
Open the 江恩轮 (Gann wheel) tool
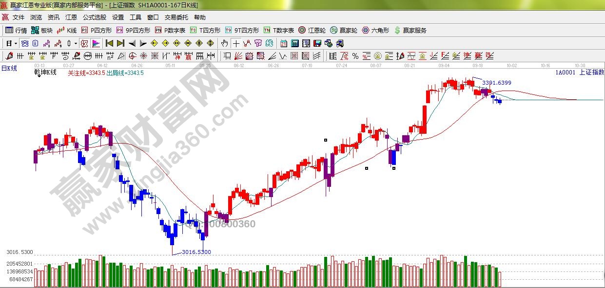(312, 30)
